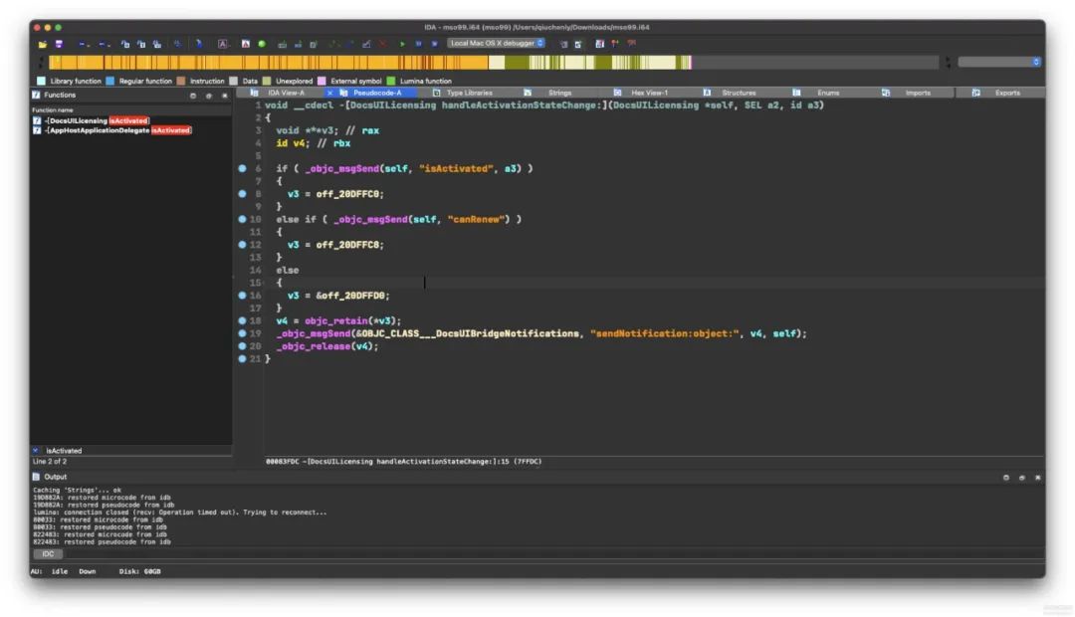Viewport: 1075px width, 617px height.
Task: Click the open file folder icon
Action: (x=43, y=44)
